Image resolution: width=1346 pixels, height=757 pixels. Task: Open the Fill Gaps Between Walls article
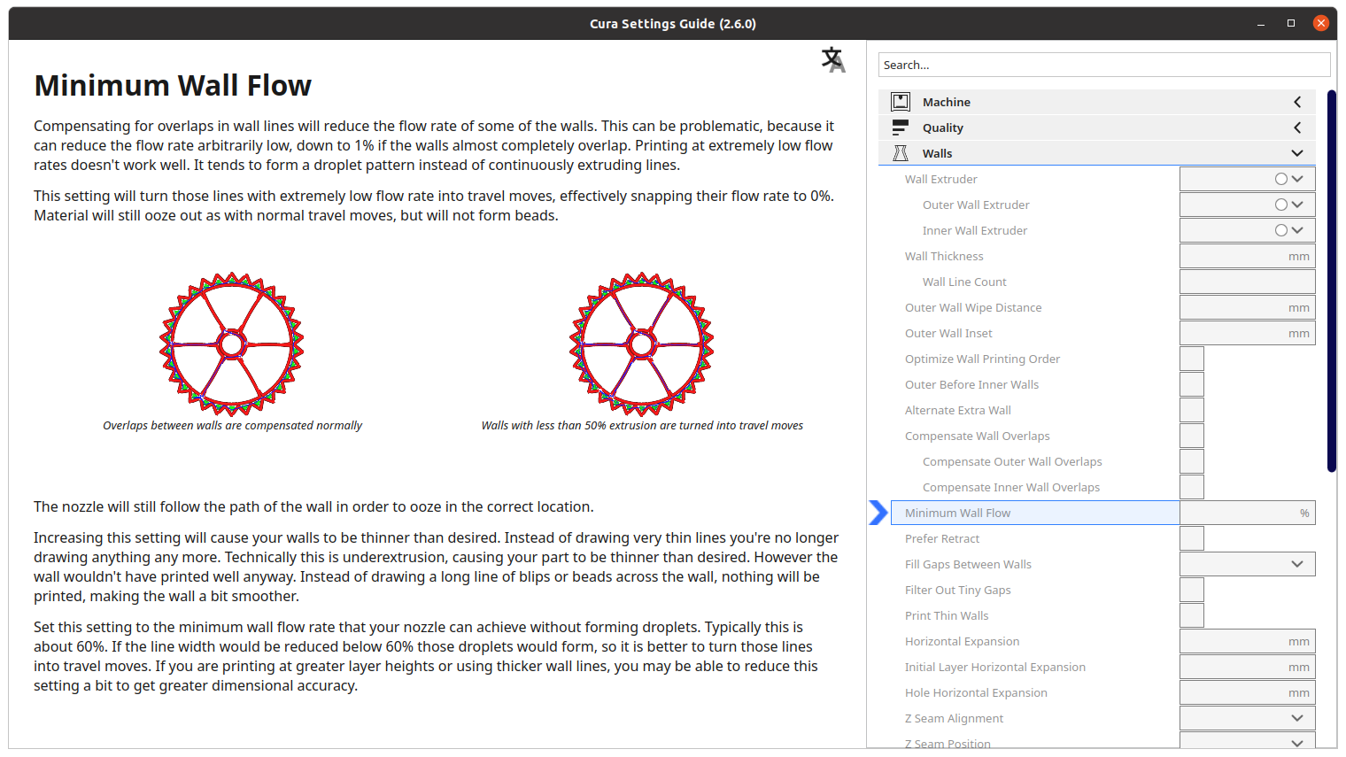[x=968, y=564]
